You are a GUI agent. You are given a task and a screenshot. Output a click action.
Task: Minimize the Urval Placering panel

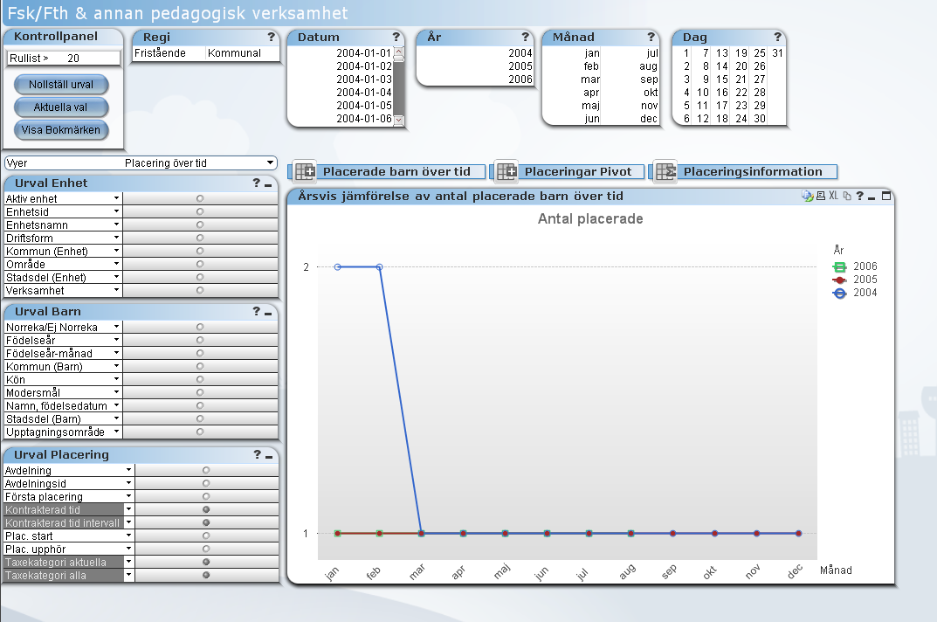tap(269, 456)
